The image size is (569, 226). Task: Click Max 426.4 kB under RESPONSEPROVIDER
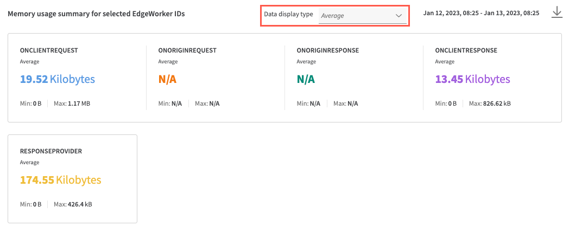pyautogui.click(x=73, y=204)
